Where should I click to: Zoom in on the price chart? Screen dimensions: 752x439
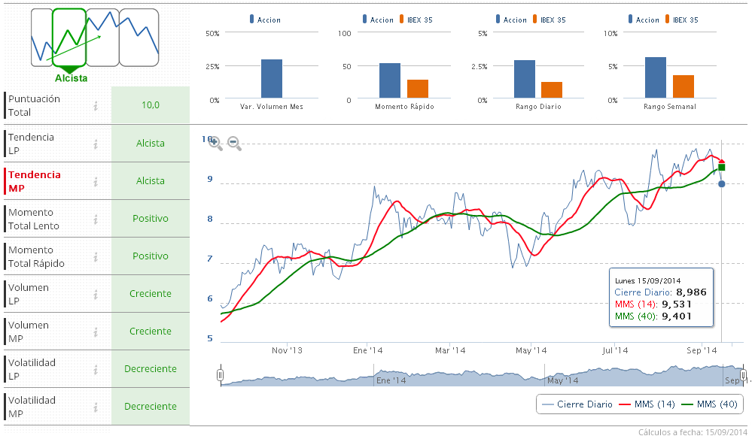(x=215, y=143)
